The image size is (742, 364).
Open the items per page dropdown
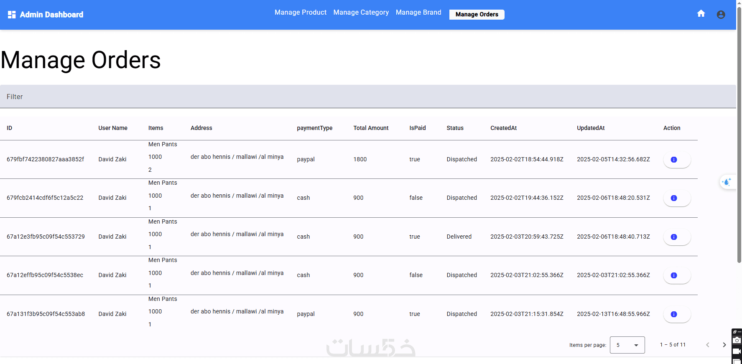627,345
